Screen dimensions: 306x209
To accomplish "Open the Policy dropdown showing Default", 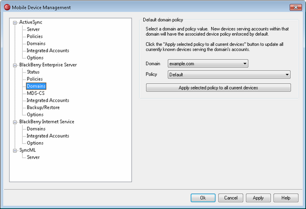I will (x=229, y=75).
